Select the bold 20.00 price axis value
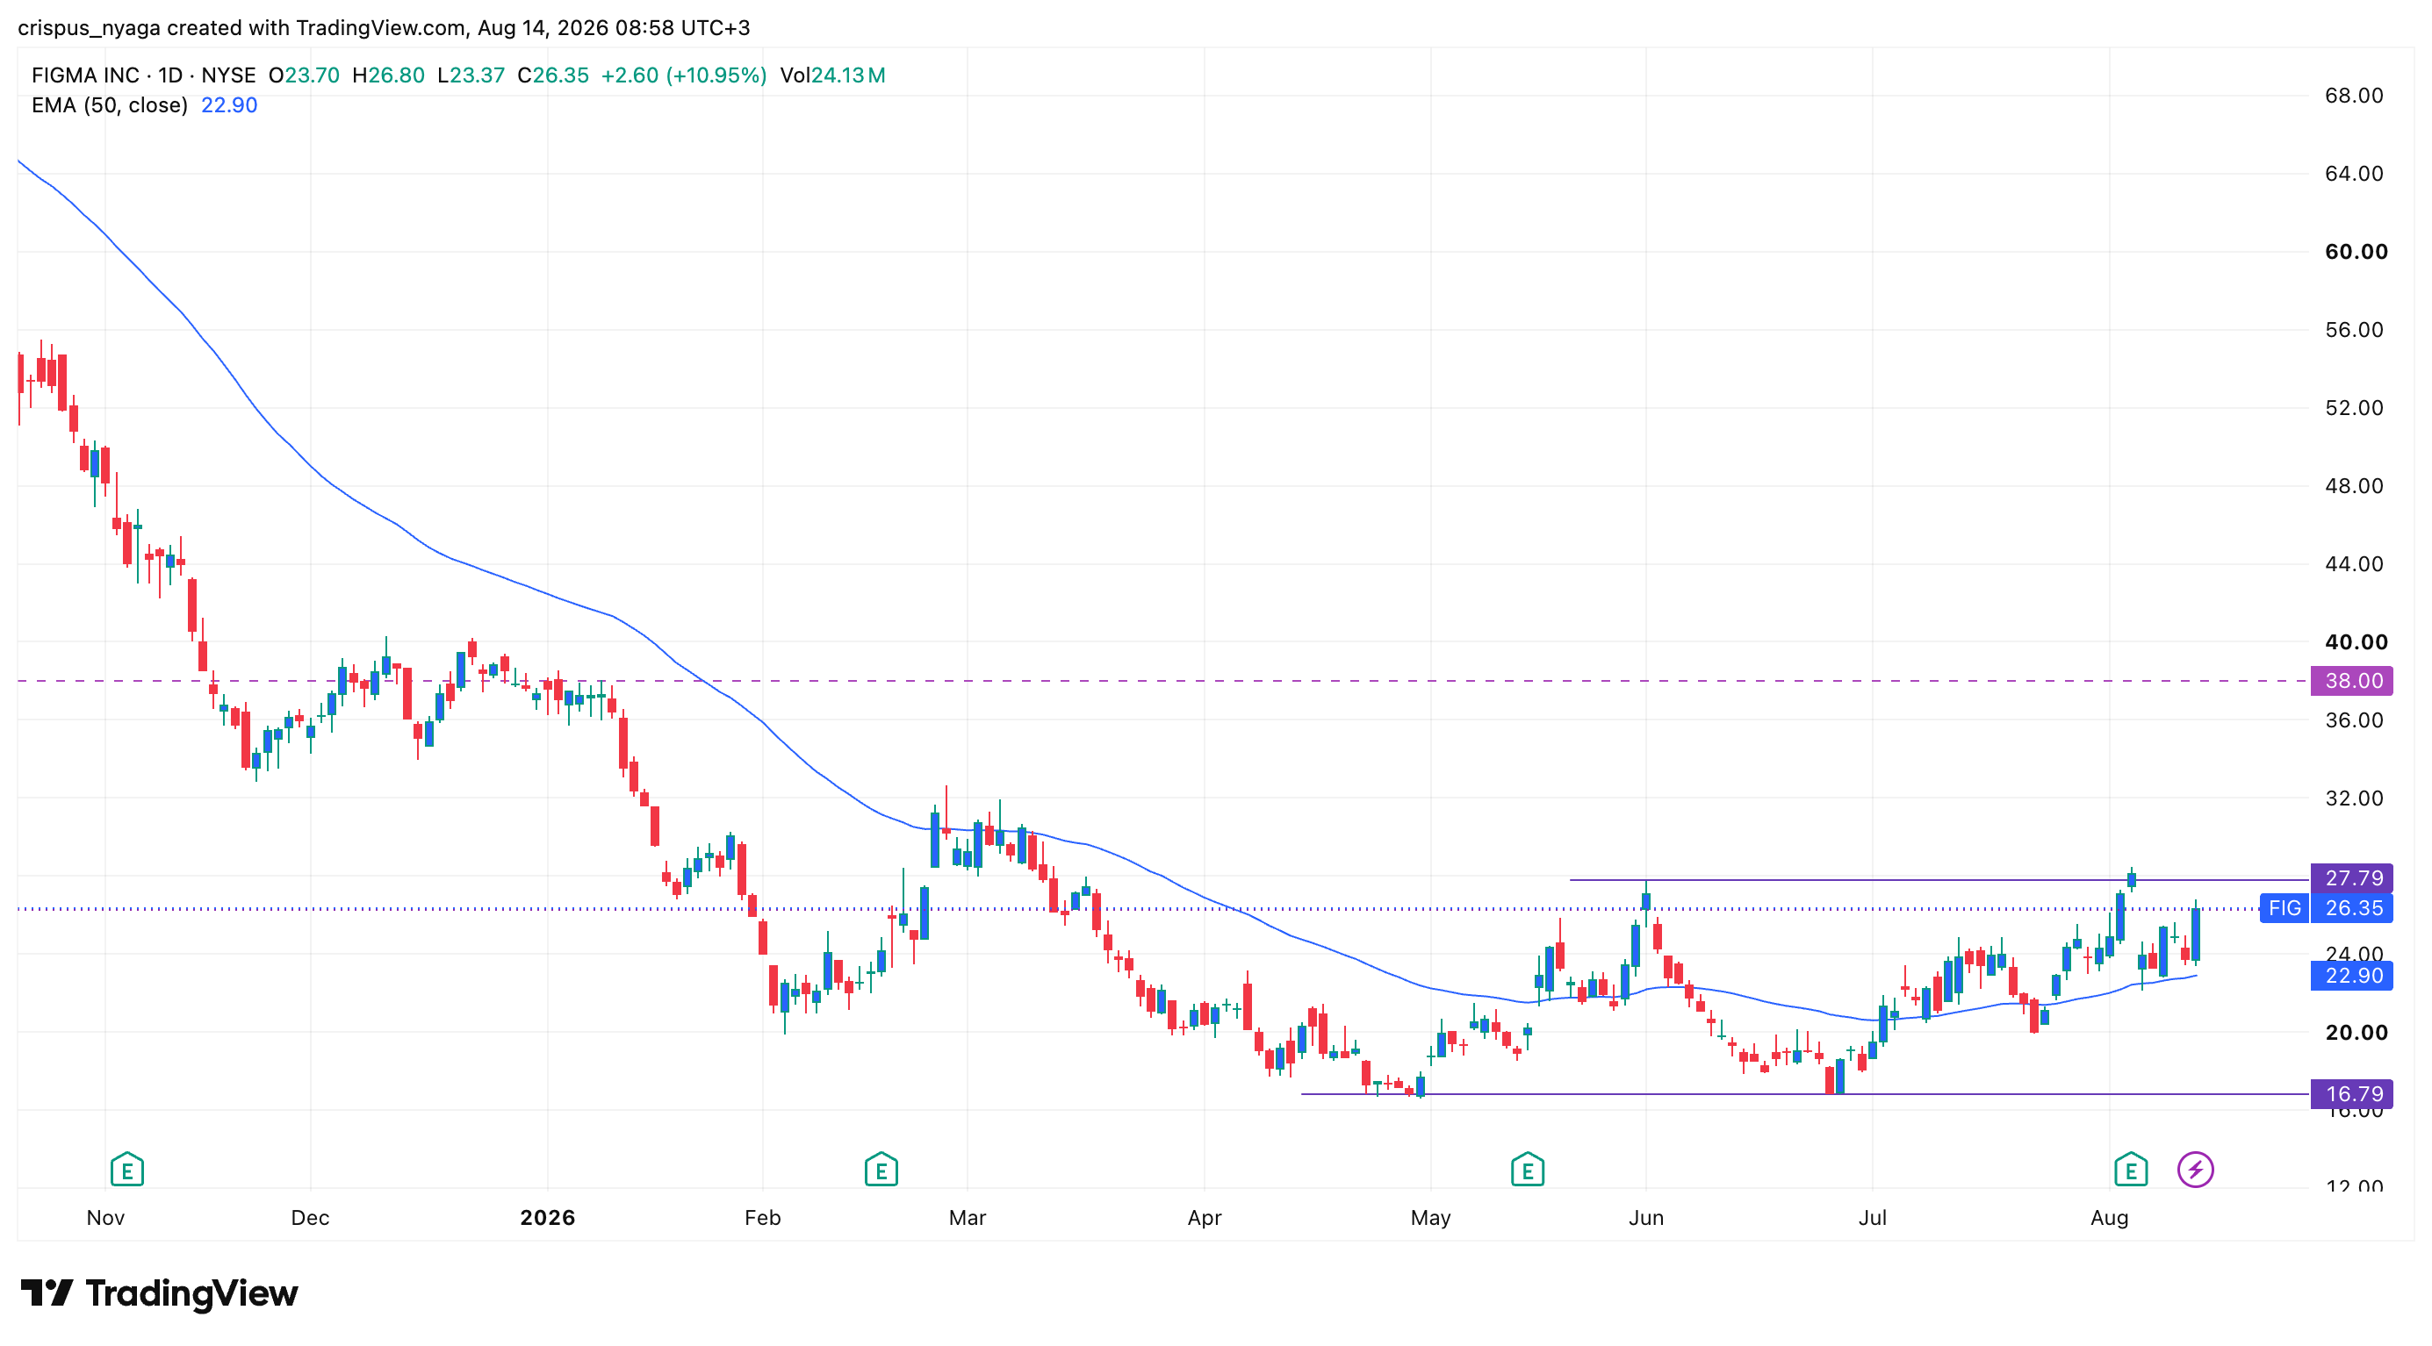 [x=2356, y=1033]
